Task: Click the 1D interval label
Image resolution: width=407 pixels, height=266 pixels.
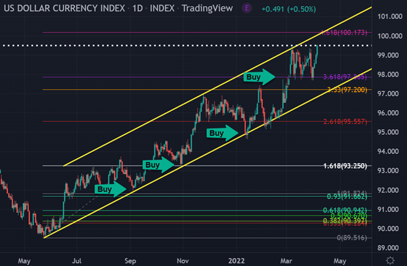Action: click(138, 8)
